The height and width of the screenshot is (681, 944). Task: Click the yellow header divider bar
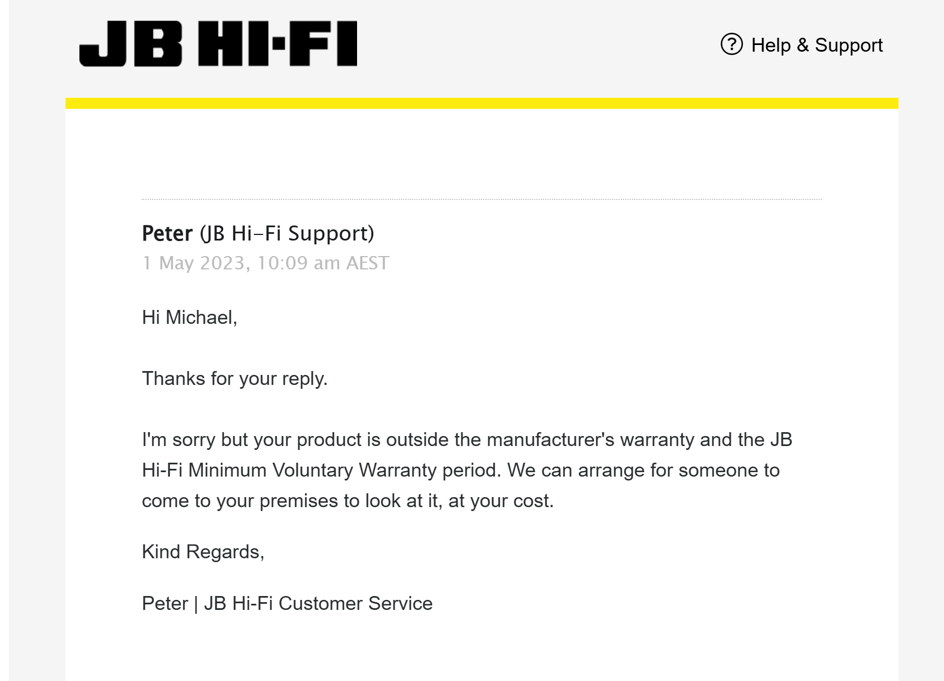click(481, 103)
